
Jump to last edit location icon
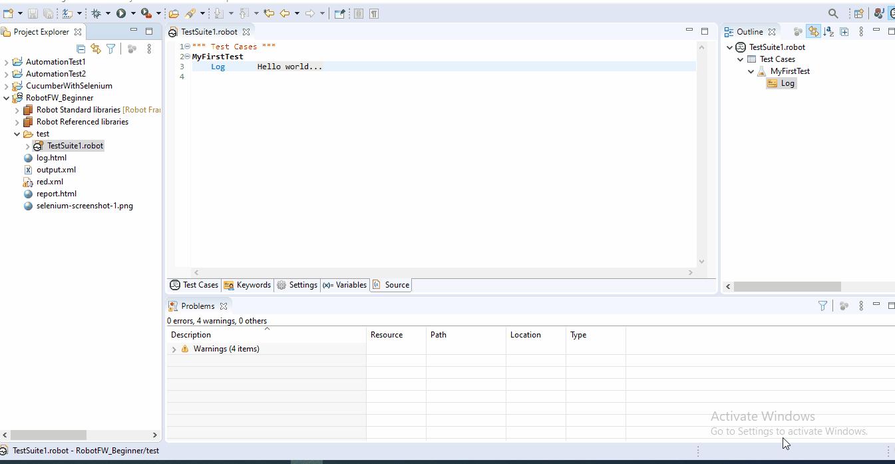269,13
